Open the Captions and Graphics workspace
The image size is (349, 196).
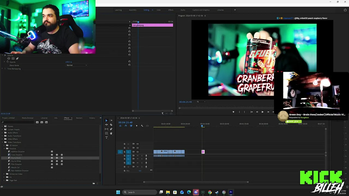coord(201,10)
